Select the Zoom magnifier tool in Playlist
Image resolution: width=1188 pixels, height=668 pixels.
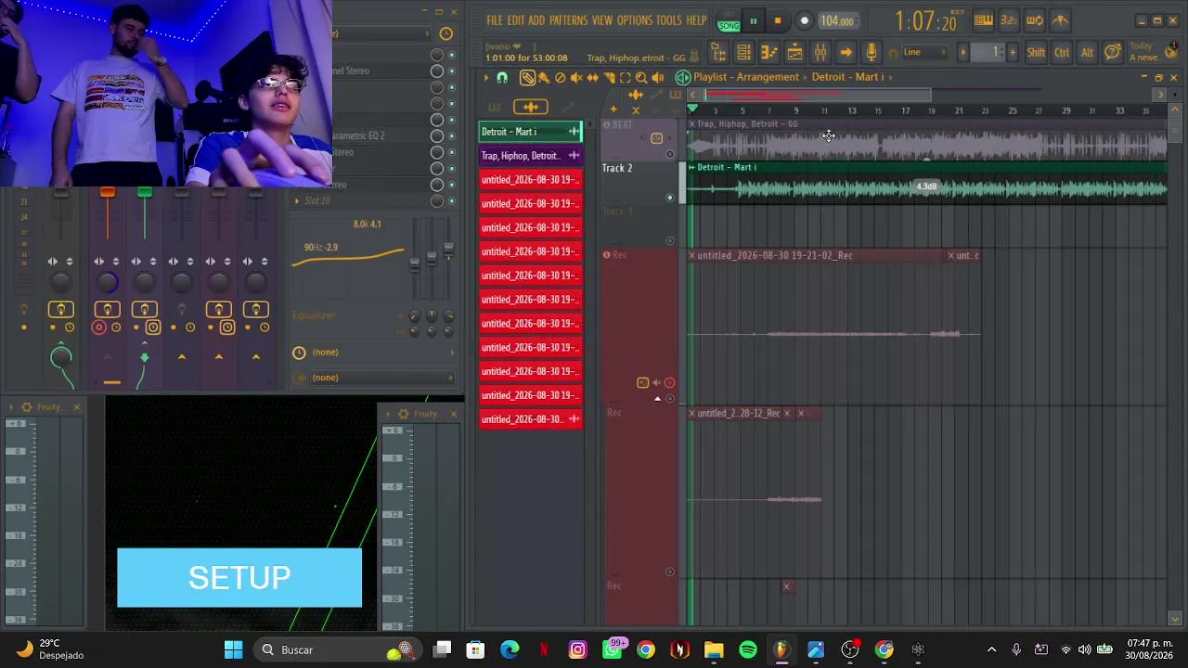click(641, 78)
